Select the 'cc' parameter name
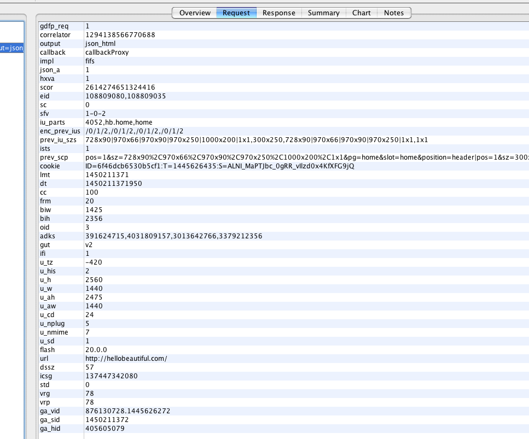This screenshot has width=529, height=439. (x=43, y=192)
